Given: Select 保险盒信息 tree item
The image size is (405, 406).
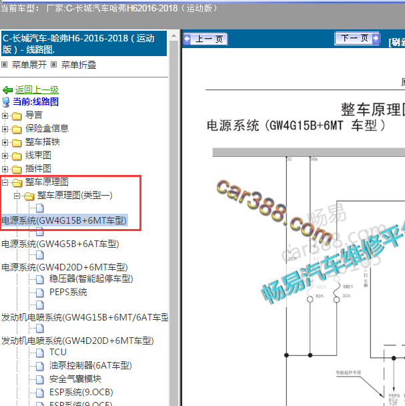Looking at the screenshot, I should [x=47, y=128].
